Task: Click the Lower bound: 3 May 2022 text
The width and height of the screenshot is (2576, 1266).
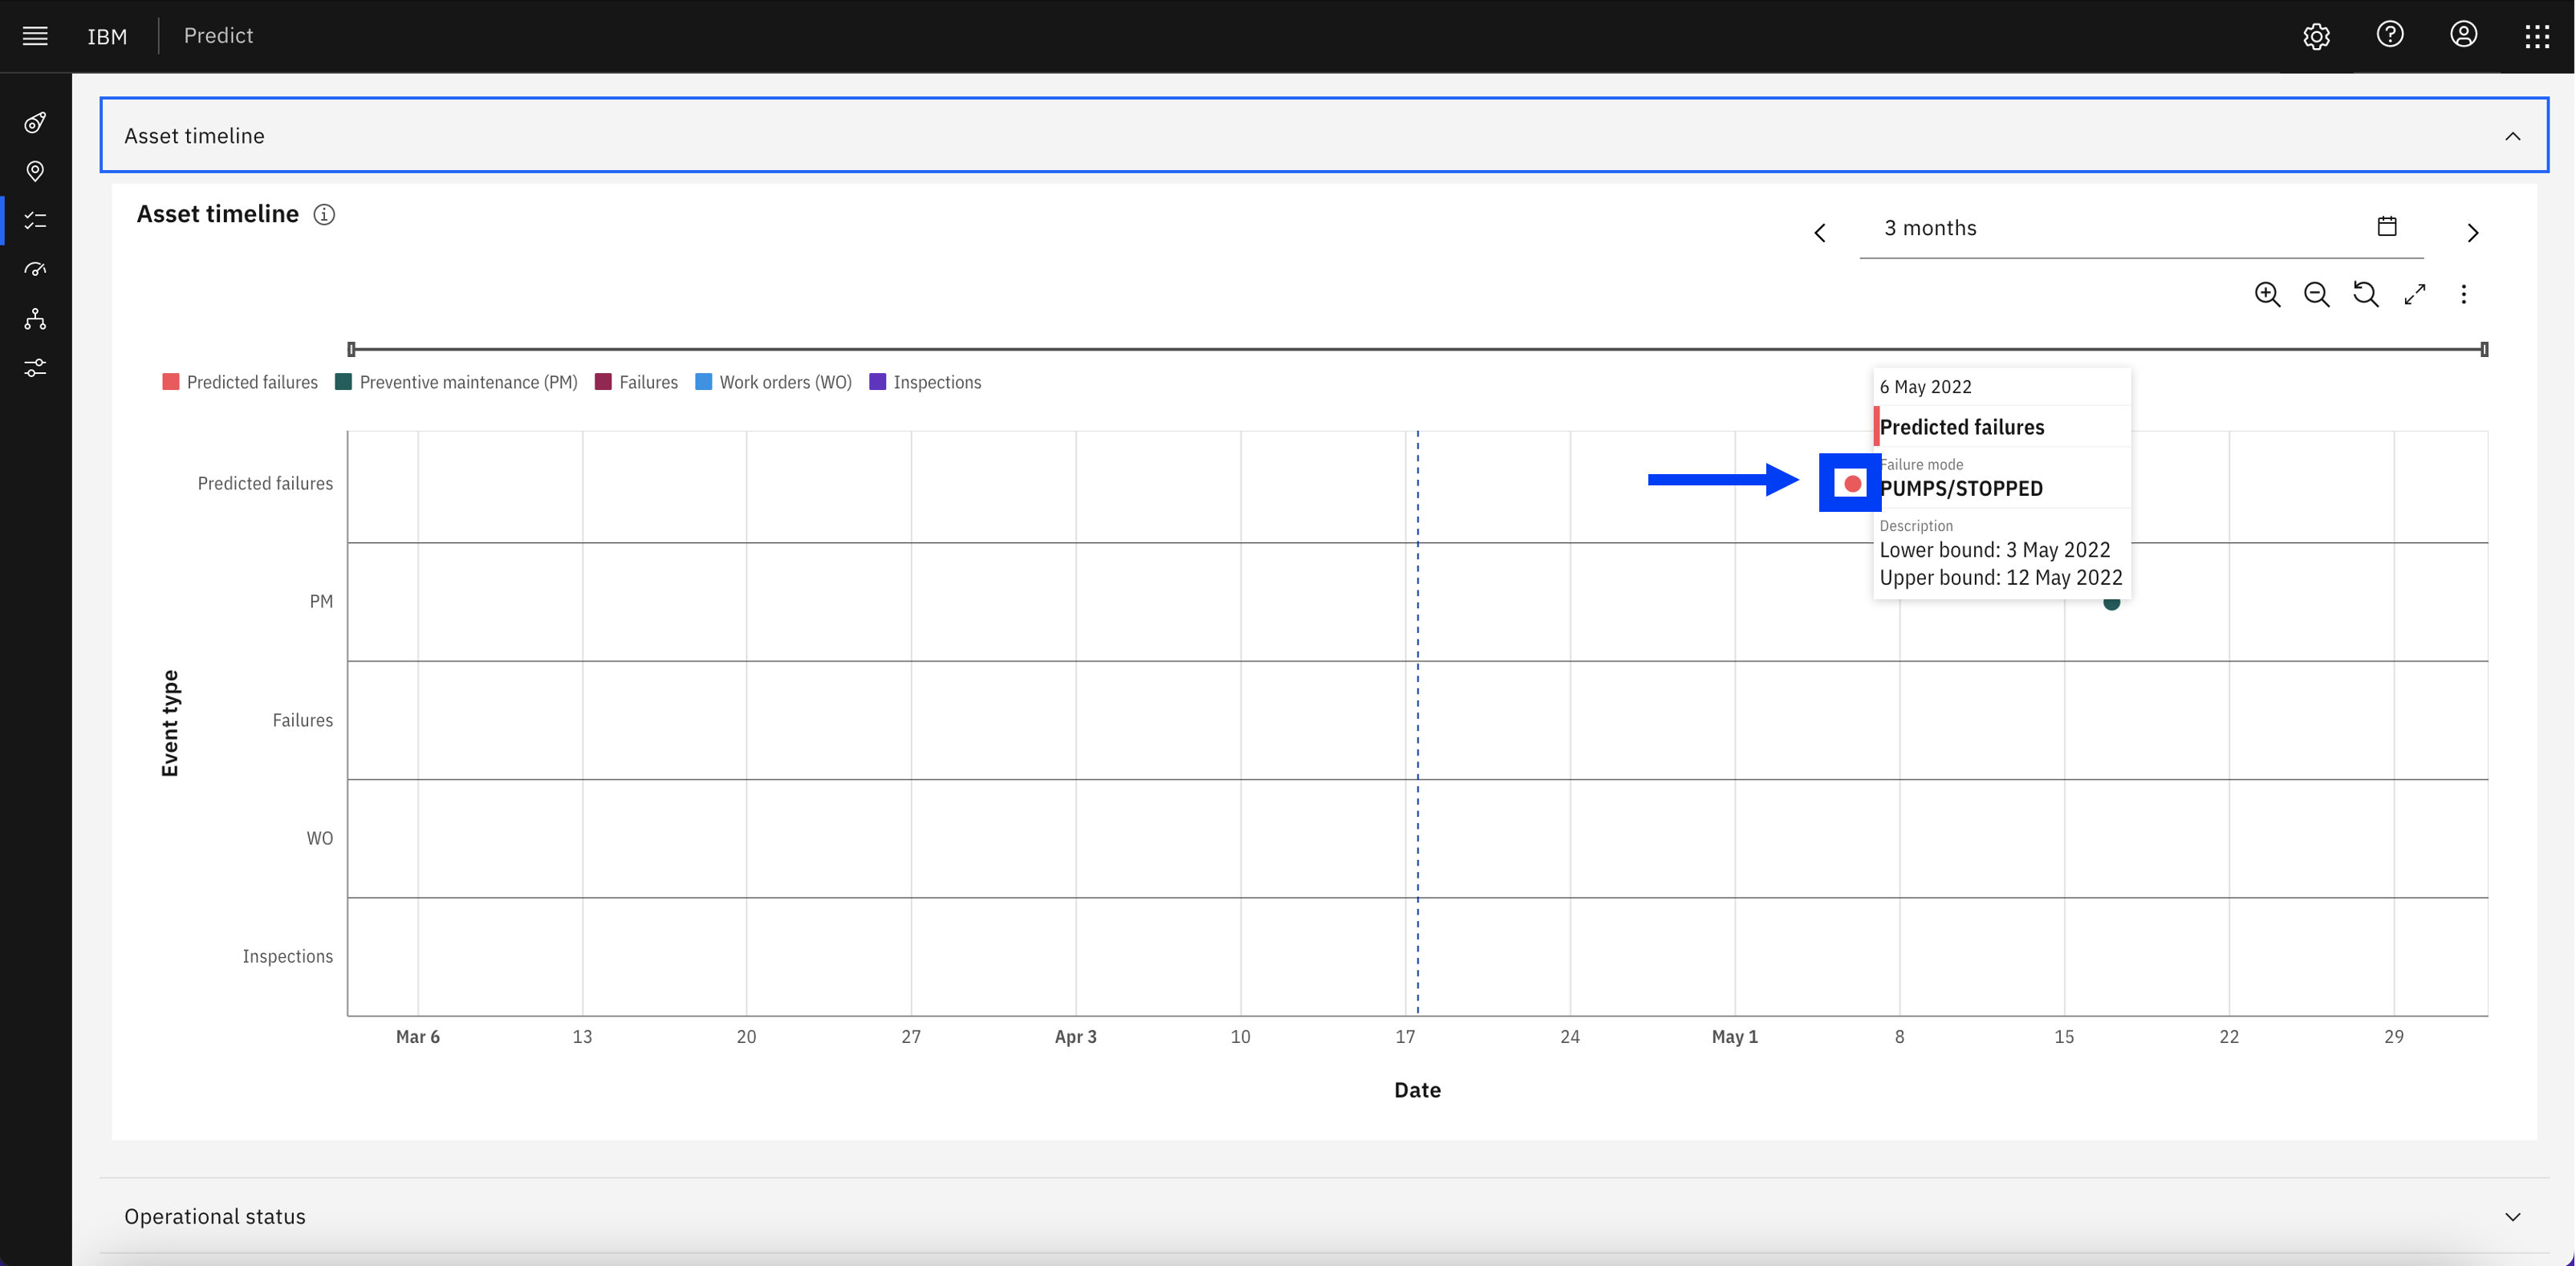Action: click(1995, 550)
